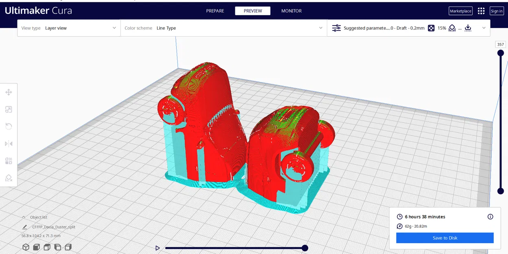Expand the print settings panel chevron
Image resolution: width=508 pixels, height=254 pixels.
(484, 28)
